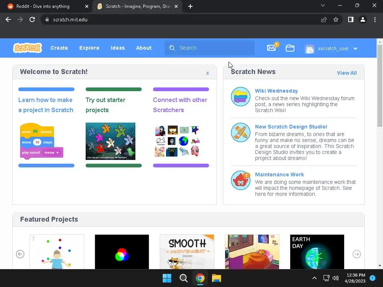Image resolution: width=383 pixels, height=287 pixels.
Task: Open the My Stuff folder icon
Action: [290, 48]
